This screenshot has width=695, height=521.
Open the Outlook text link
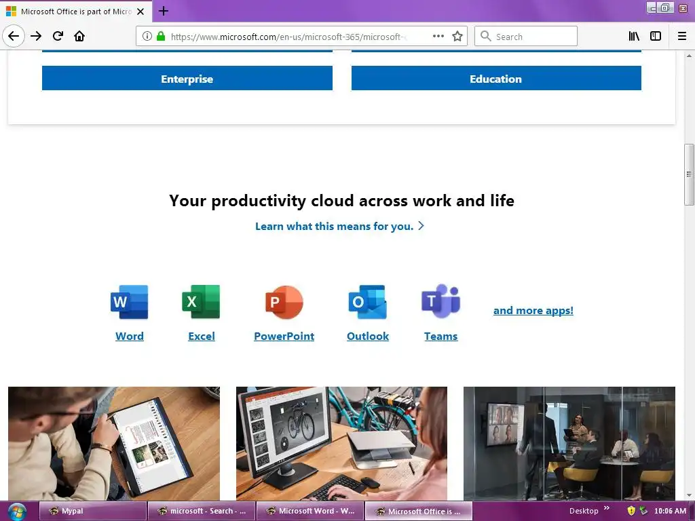tap(368, 336)
